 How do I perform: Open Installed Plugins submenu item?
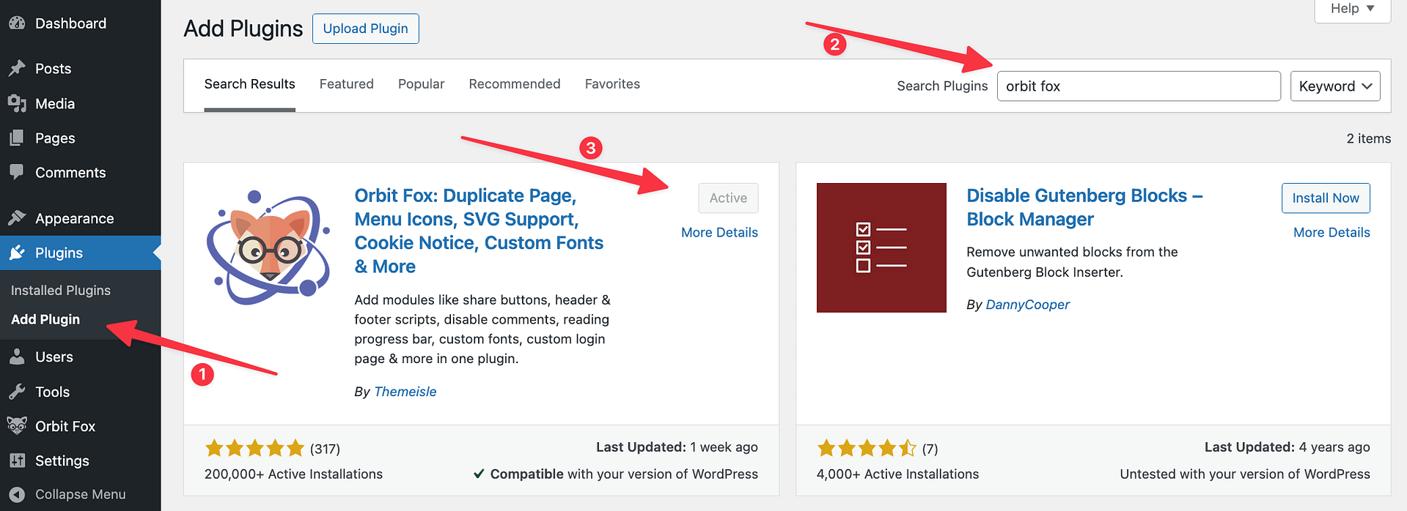pyautogui.click(x=61, y=290)
